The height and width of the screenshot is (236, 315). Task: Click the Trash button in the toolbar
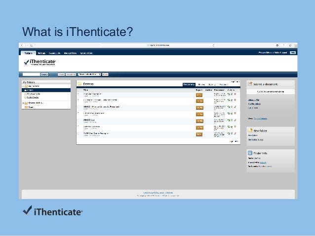[x=61, y=74]
